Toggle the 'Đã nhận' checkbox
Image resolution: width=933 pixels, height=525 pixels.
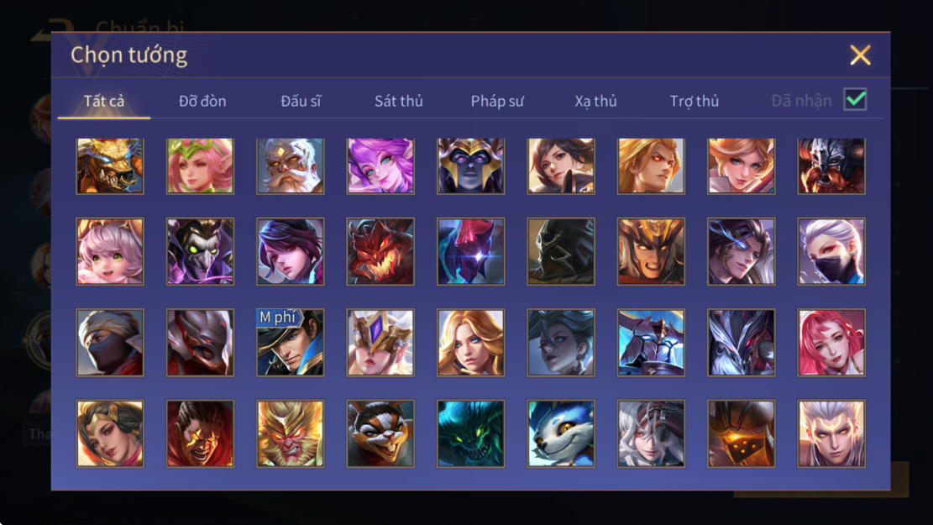point(855,99)
